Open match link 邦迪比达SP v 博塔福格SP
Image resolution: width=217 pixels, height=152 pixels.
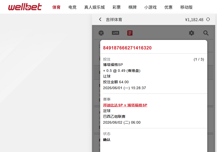125,105
